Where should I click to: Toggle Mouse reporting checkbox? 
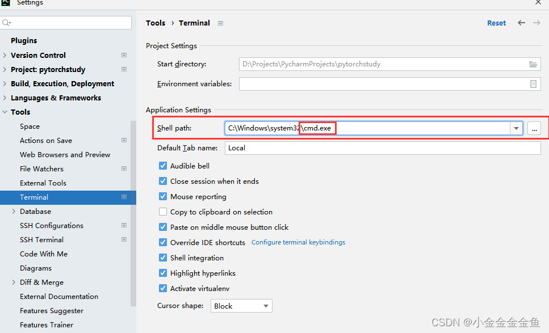tap(163, 197)
